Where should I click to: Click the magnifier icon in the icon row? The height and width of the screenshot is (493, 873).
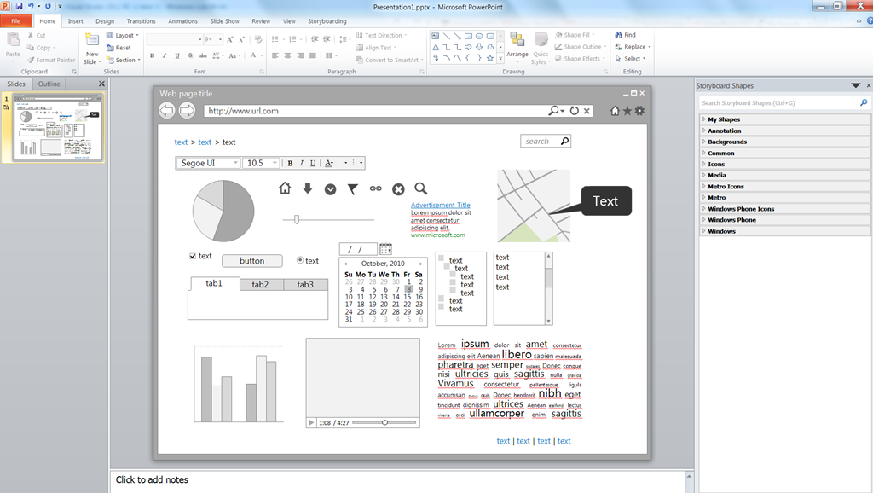421,188
